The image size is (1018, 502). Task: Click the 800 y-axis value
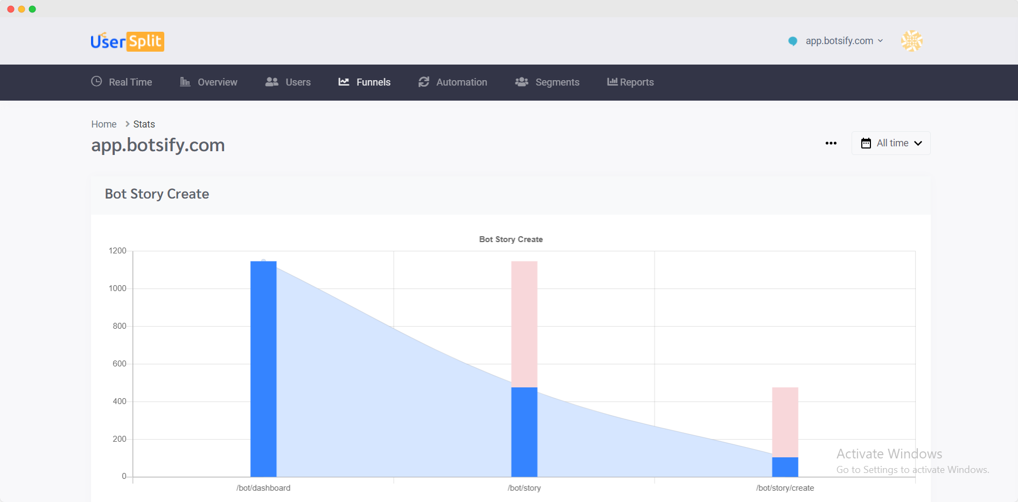pos(120,326)
